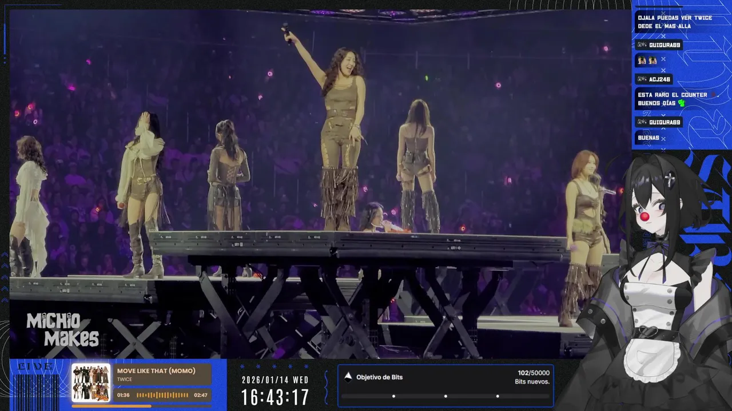The width and height of the screenshot is (732, 411).
Task: Open the TWICE album art thumbnail
Action: (x=91, y=382)
